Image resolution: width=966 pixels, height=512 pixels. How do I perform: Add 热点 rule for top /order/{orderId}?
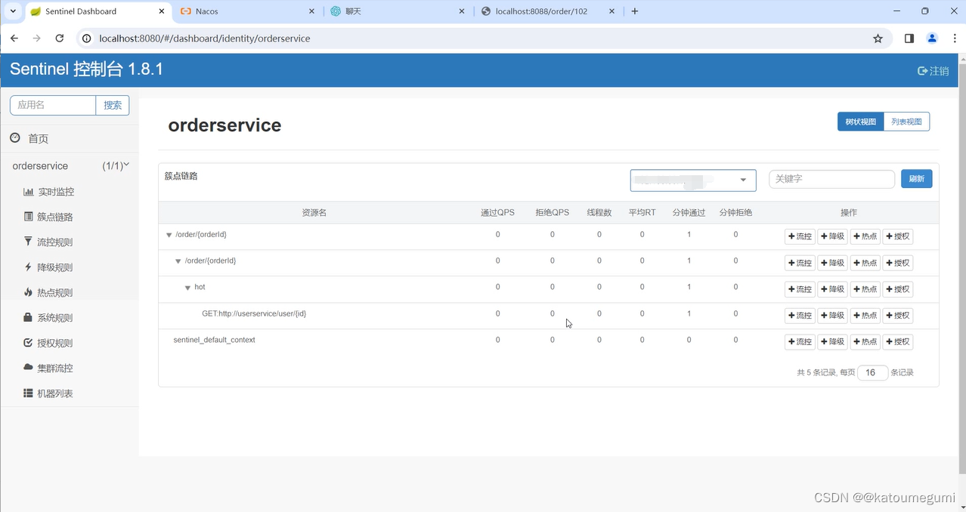(x=865, y=236)
